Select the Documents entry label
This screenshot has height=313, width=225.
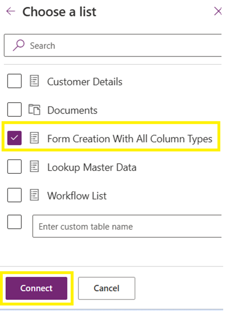point(72,110)
